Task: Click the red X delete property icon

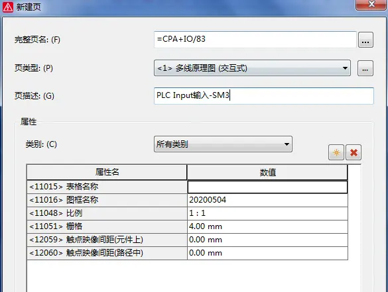Action: pos(354,152)
